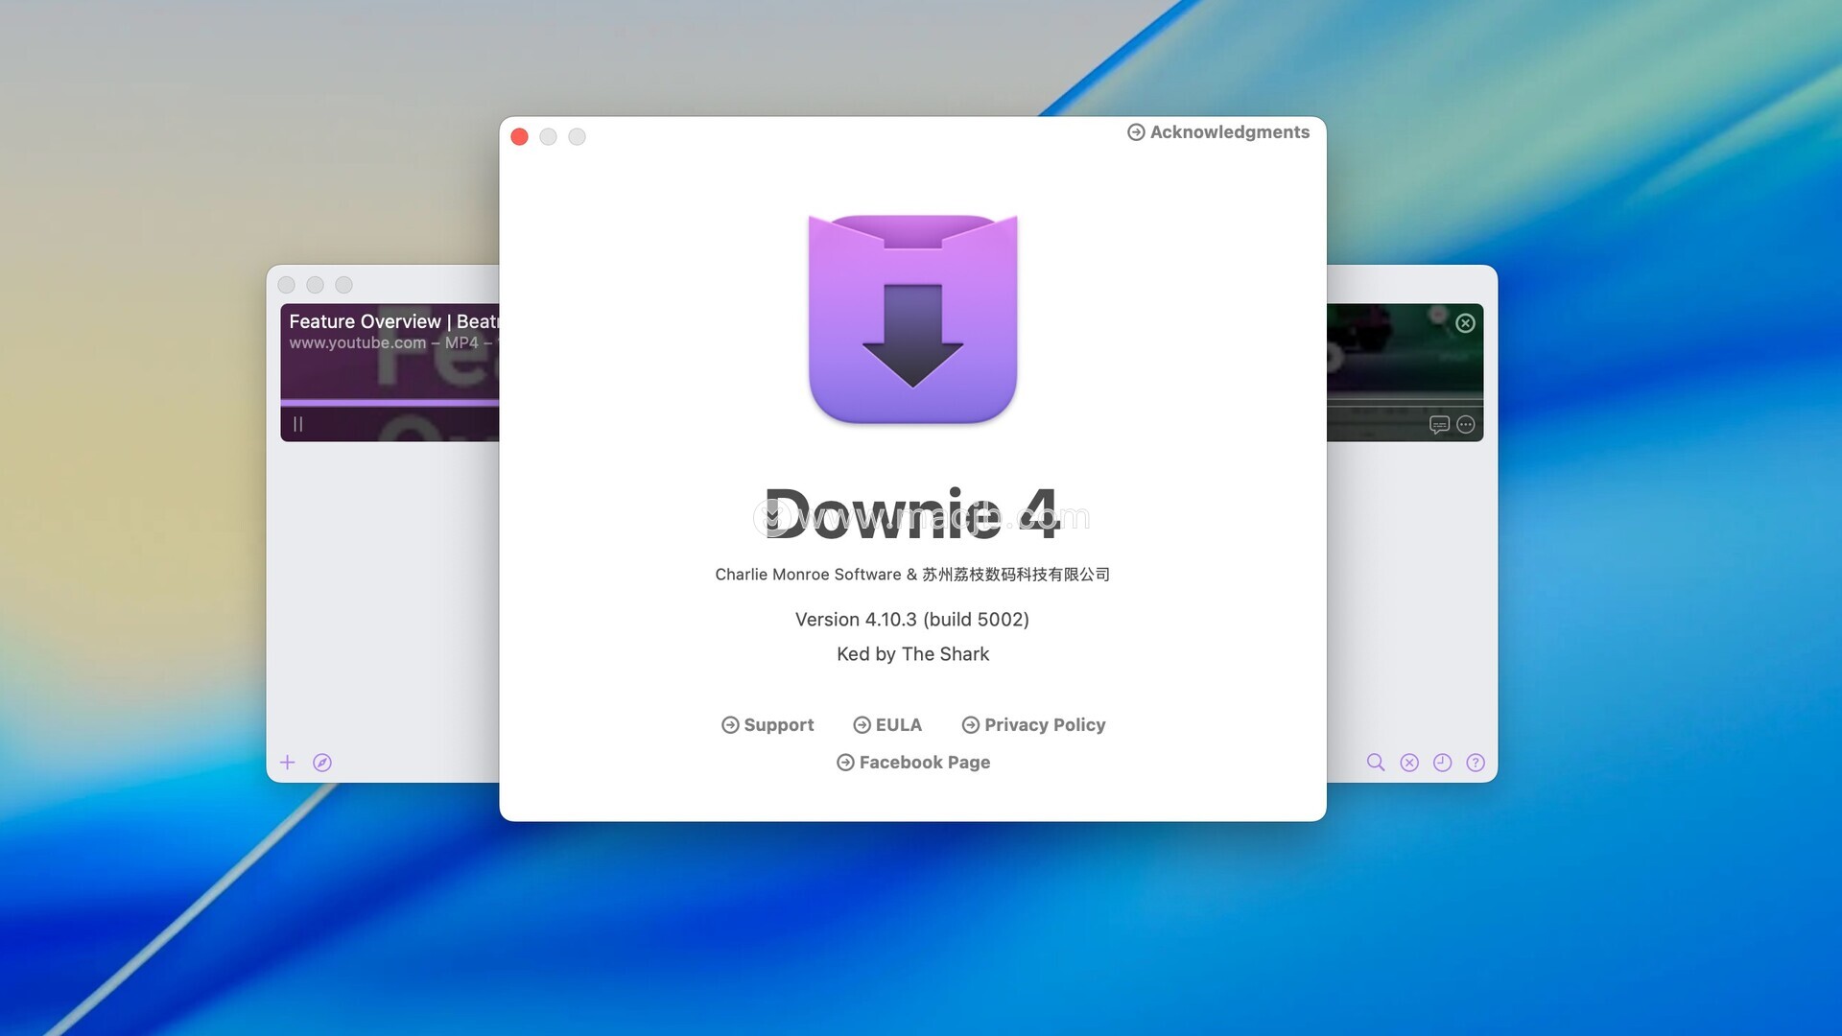The width and height of the screenshot is (1842, 1036).
Task: Click the Feature Overview download thumbnail
Action: [x=390, y=372]
